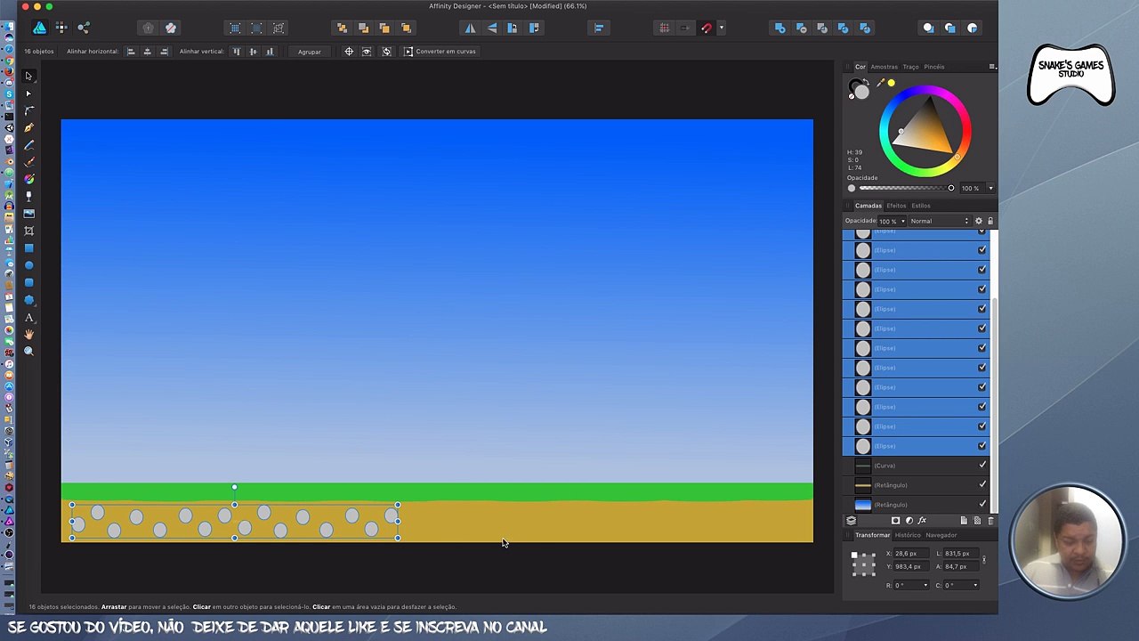Open the color picker eyedropper tool
1139x641 pixels.
880,83
